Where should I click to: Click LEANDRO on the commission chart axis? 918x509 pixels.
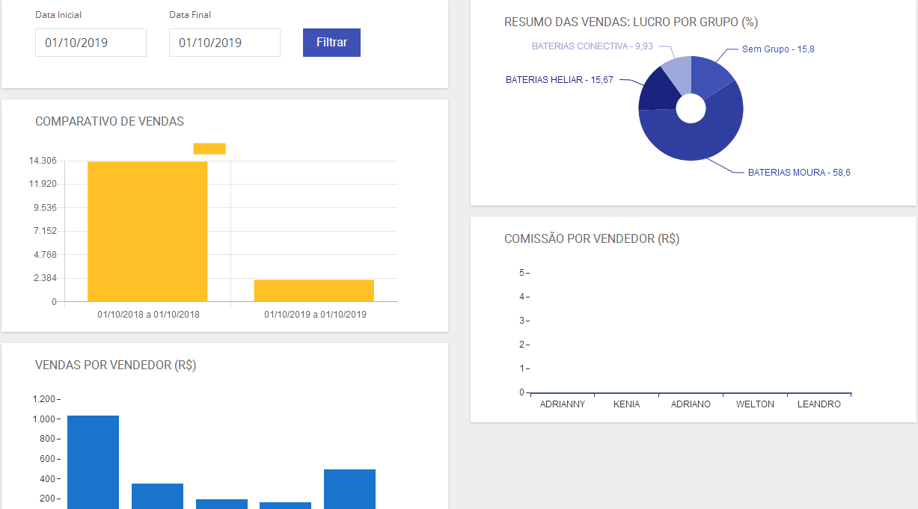coord(818,404)
